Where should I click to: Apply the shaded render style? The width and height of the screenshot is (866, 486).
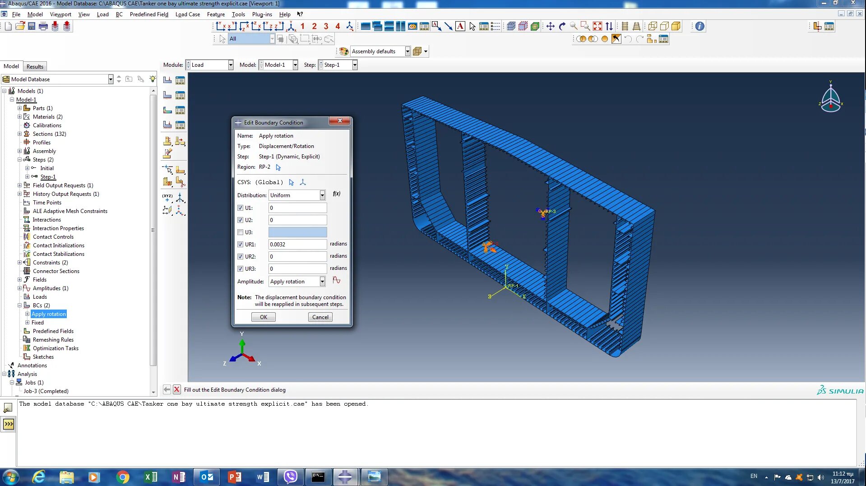(x=676, y=26)
